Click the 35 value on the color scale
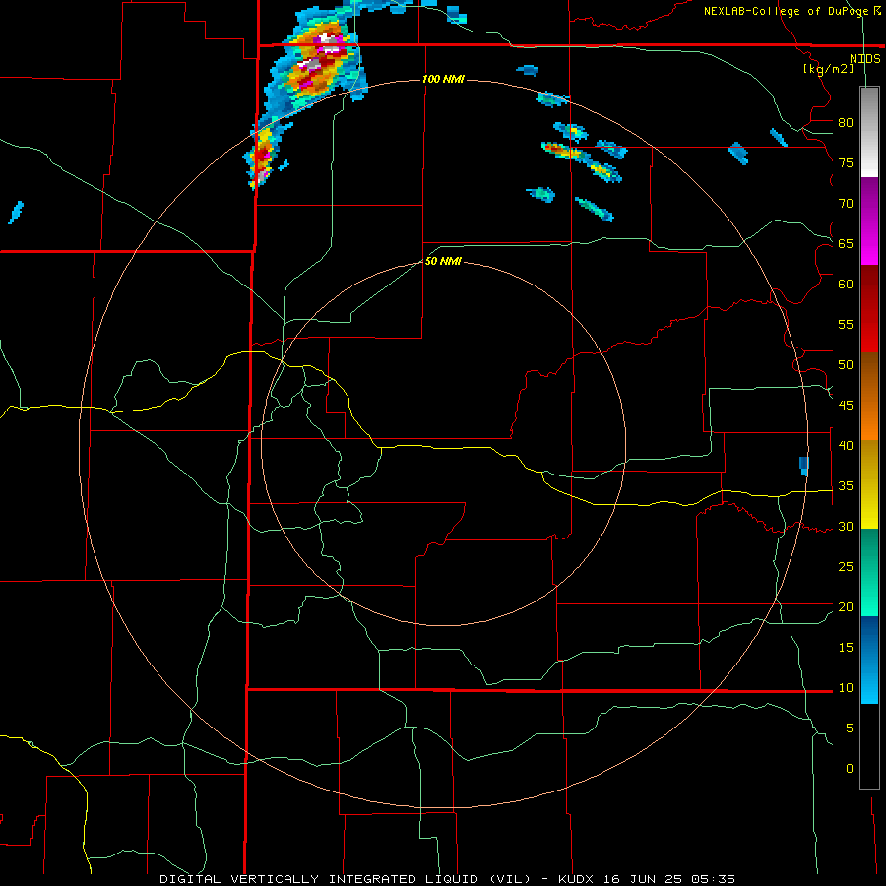The width and height of the screenshot is (886, 886). coord(846,486)
